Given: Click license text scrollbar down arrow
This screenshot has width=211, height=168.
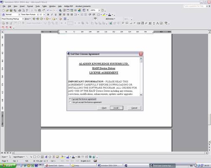Looking at the screenshot, I should point(141,95).
